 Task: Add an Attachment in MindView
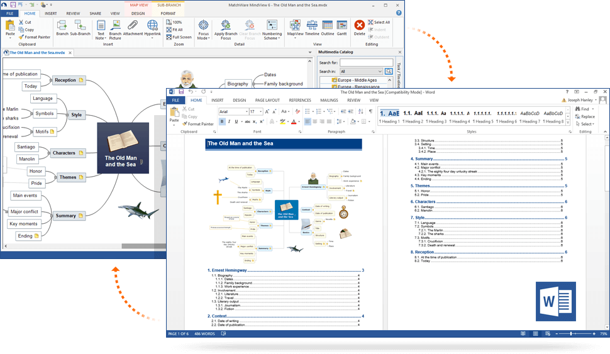(133, 28)
